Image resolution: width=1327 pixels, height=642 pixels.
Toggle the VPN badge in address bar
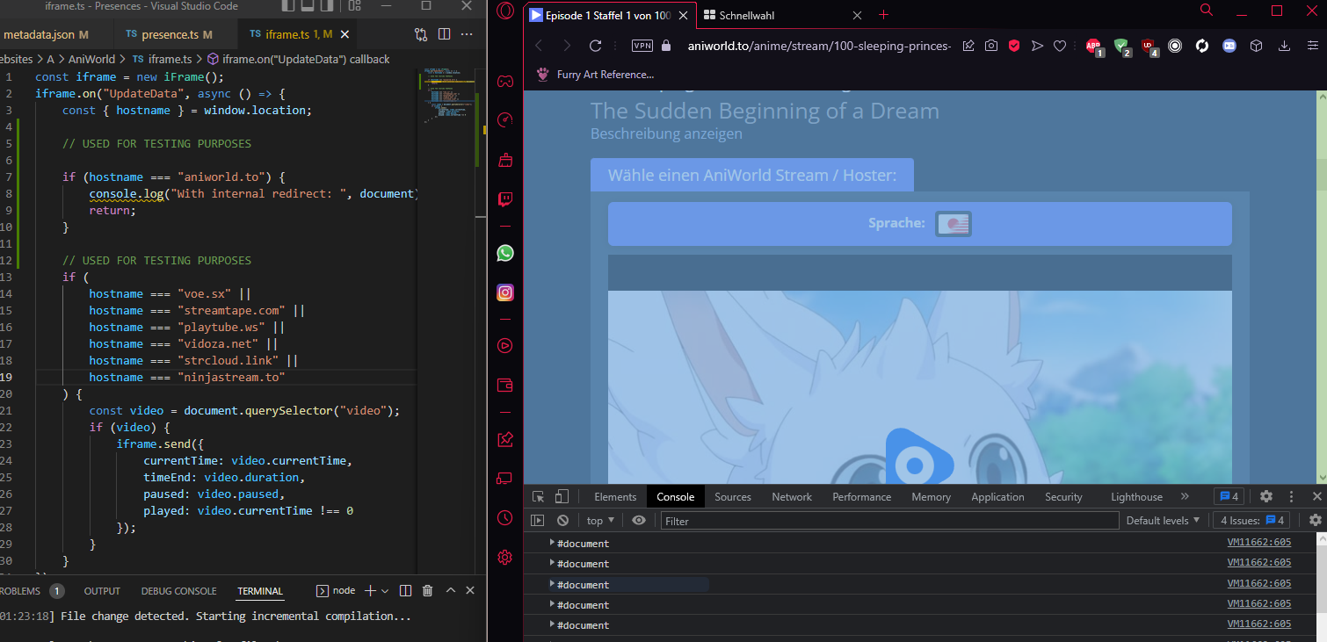[642, 46]
